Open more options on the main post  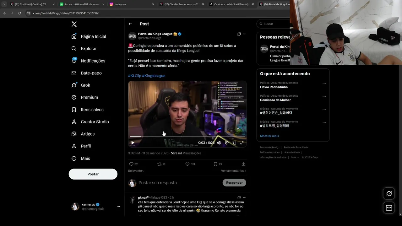click(245, 34)
